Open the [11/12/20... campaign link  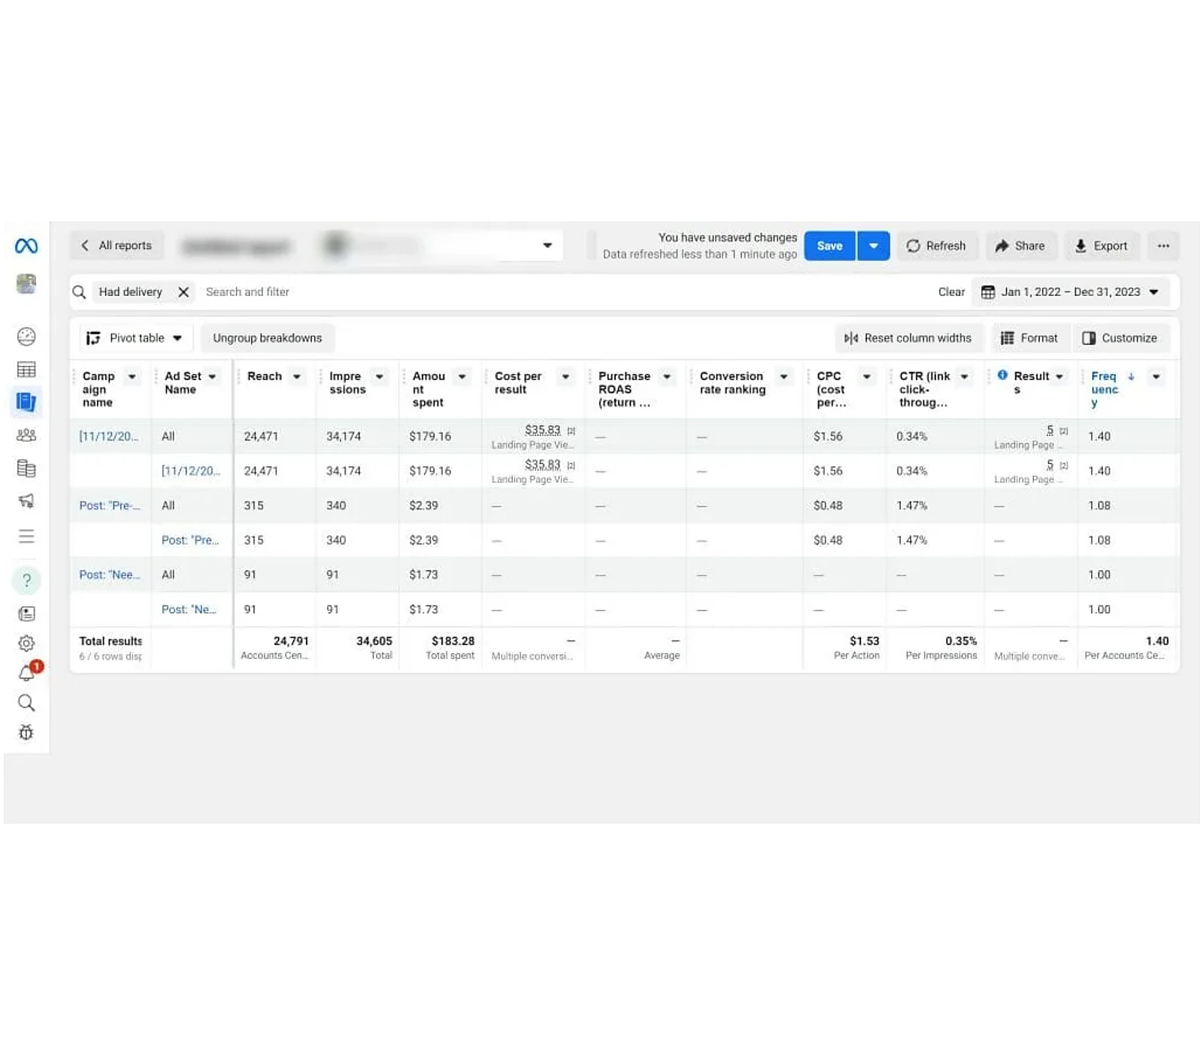109,437
